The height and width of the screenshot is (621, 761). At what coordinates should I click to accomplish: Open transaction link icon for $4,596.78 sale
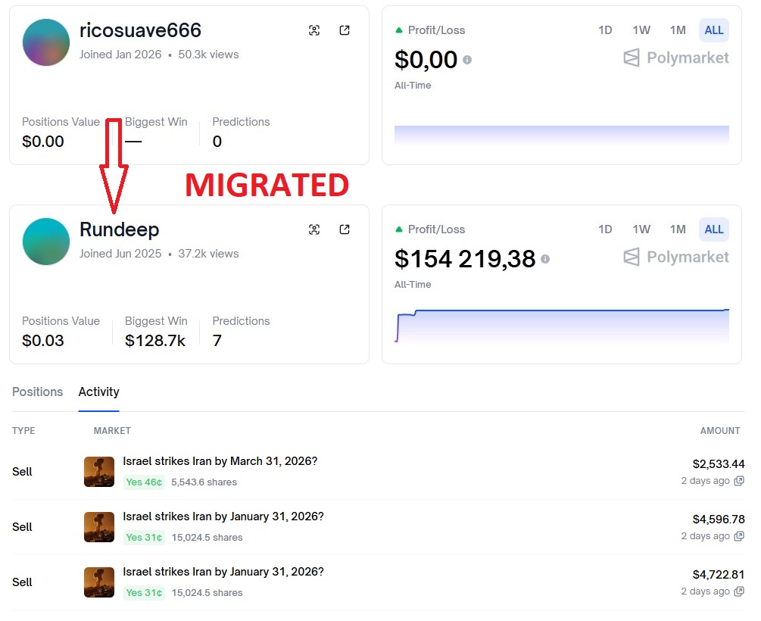coord(739,536)
